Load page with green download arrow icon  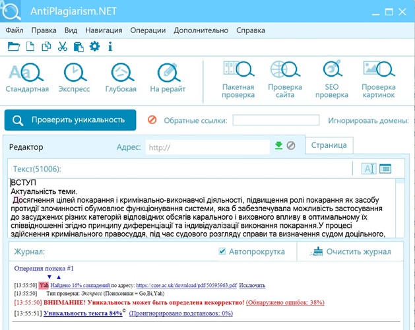(278, 145)
